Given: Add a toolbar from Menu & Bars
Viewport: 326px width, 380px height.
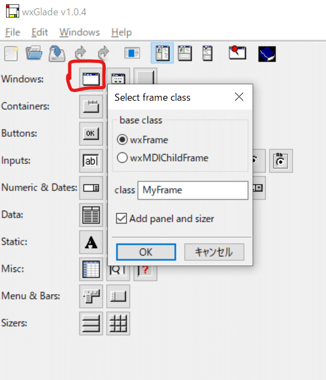Looking at the screenshot, I should [x=118, y=297].
